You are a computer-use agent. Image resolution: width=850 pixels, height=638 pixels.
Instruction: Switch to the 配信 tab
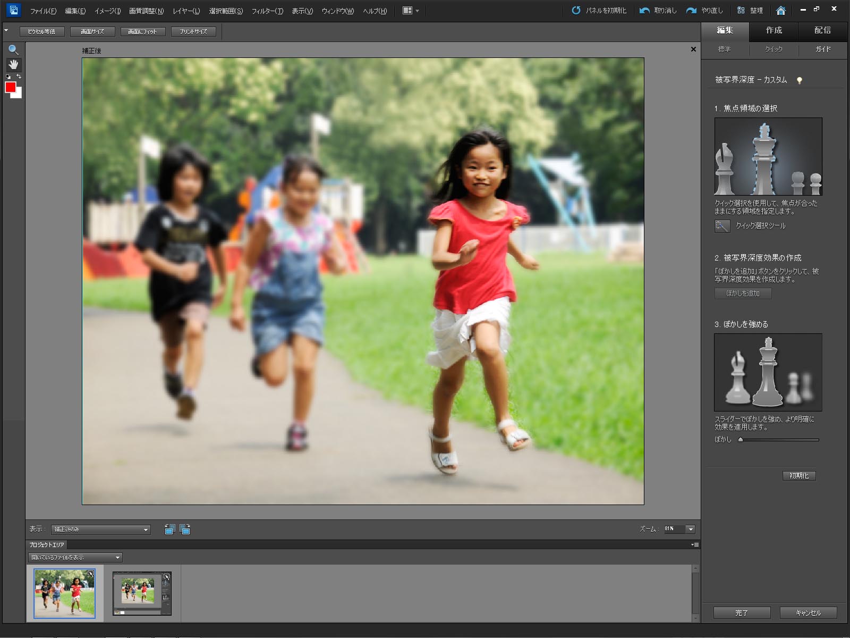coord(822,31)
